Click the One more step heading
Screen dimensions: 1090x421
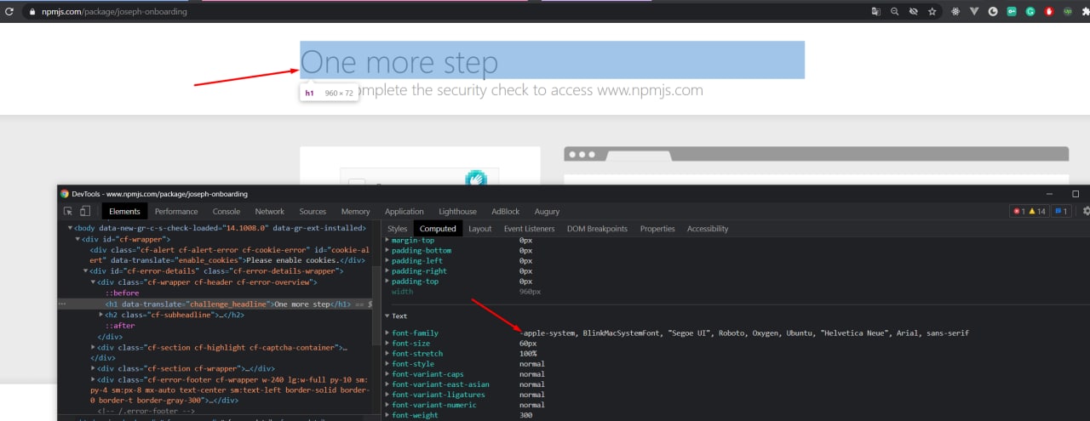click(399, 62)
